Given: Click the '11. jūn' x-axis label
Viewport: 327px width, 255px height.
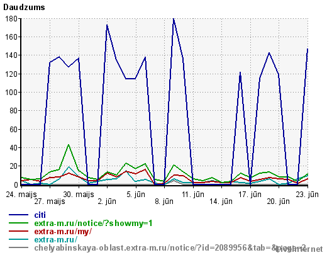Looking at the screenshot, I should point(193,195).
